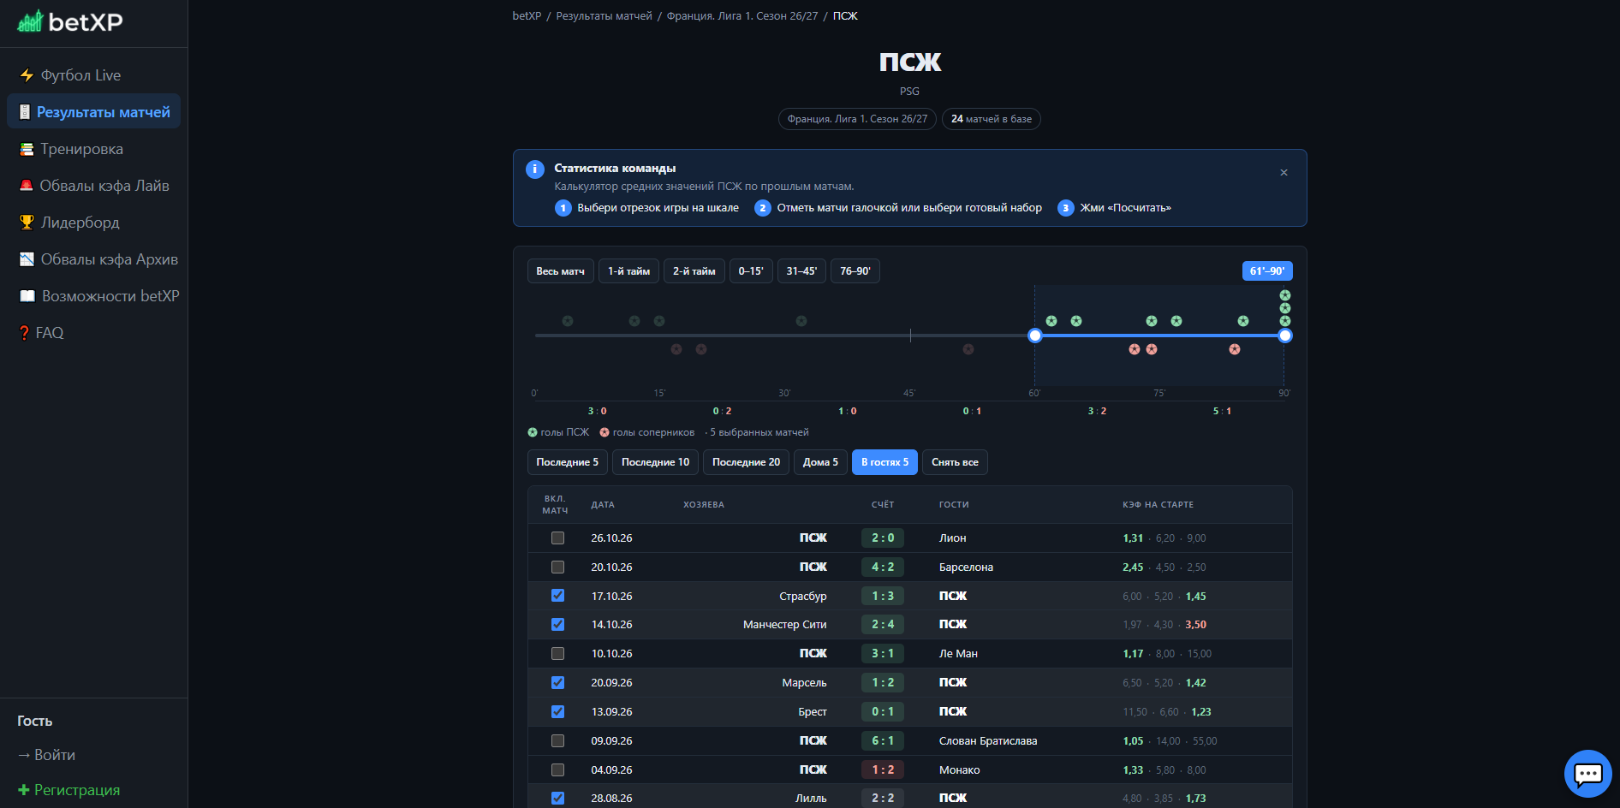Choose the 31–45' interval button
Viewport: 1620px width, 808px height.
(x=801, y=271)
